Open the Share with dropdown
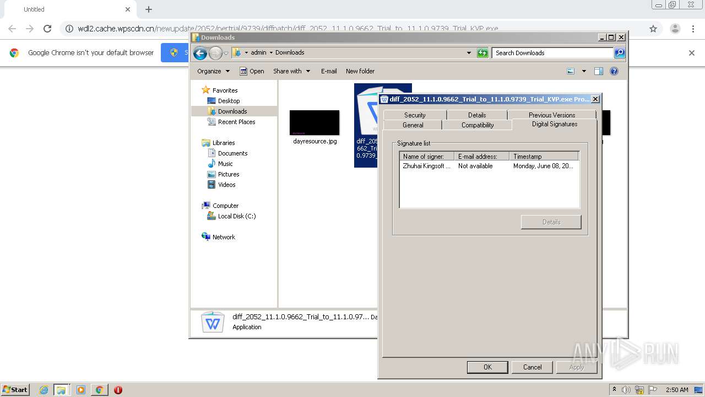705x397 pixels. coord(292,71)
